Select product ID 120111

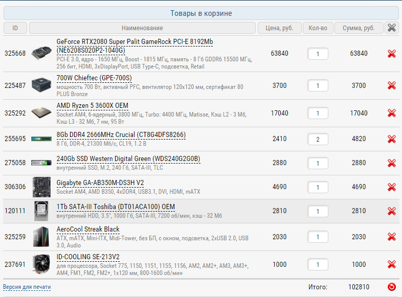click(15, 211)
